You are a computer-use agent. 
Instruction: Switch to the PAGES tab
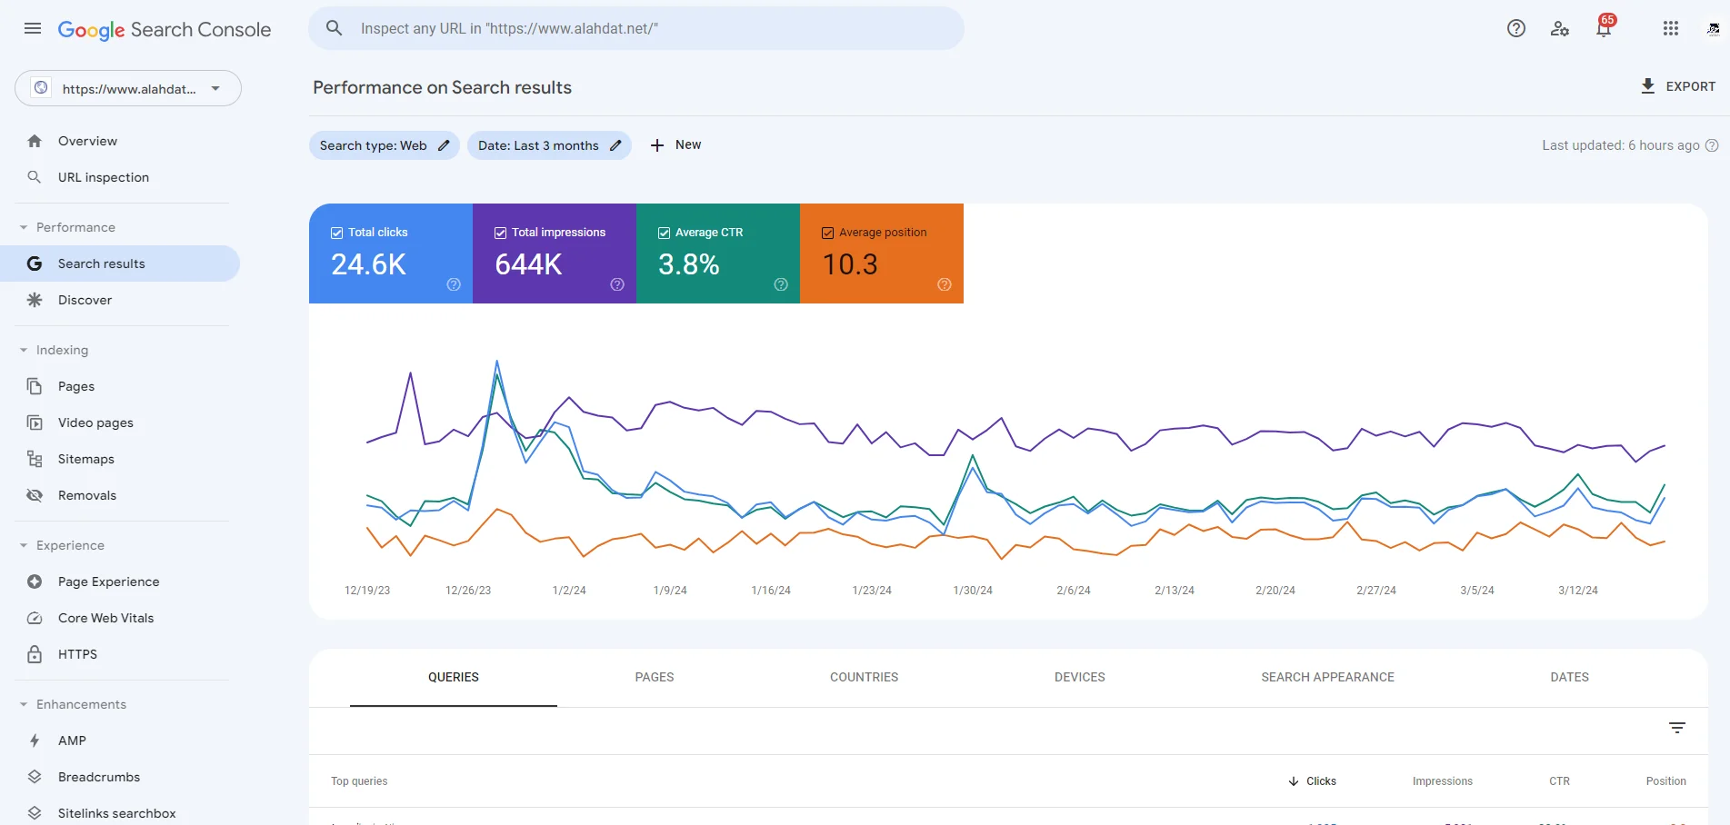(x=655, y=677)
